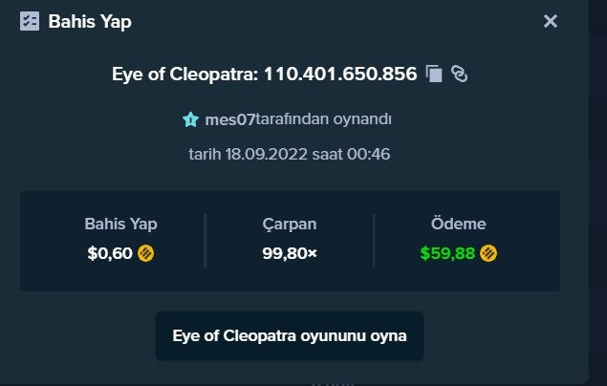
Task: Click the coin icon next to $0,60
Action: 146,253
